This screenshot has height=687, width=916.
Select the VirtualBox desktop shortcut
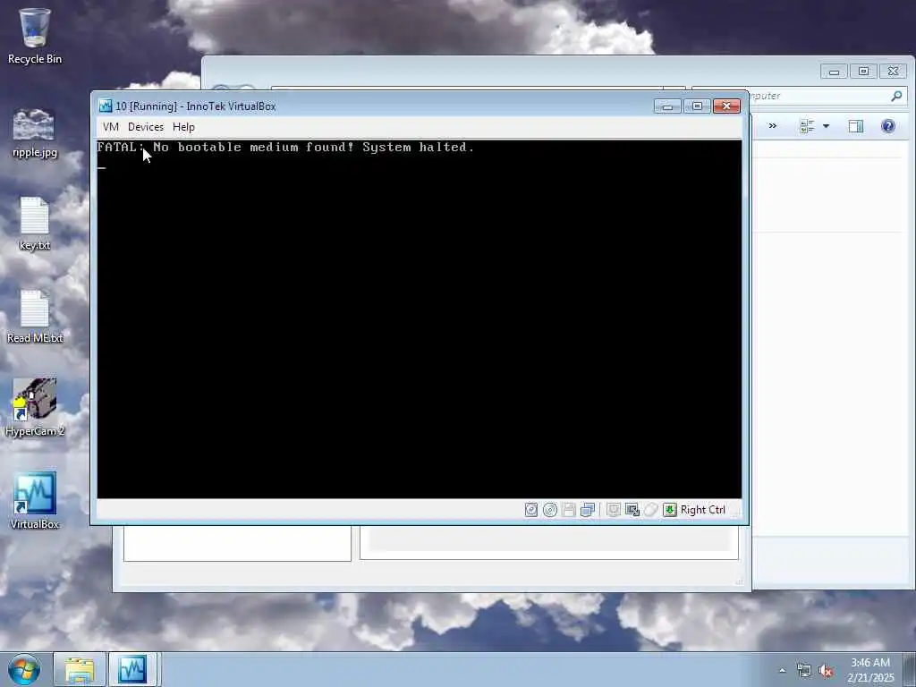(x=35, y=501)
